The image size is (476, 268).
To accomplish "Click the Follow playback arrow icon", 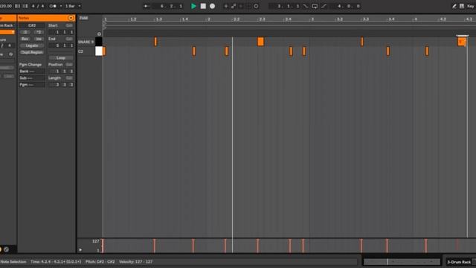I will pyautogui.click(x=147, y=6).
